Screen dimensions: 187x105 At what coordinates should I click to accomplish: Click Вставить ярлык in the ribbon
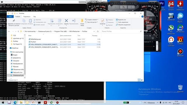tap(39, 25)
